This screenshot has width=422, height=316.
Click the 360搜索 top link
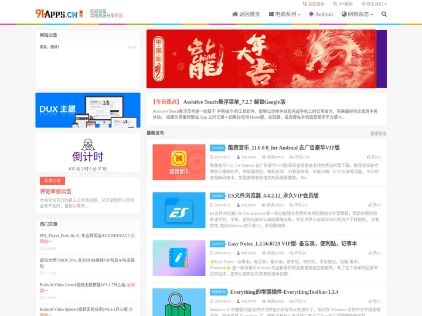343,4
